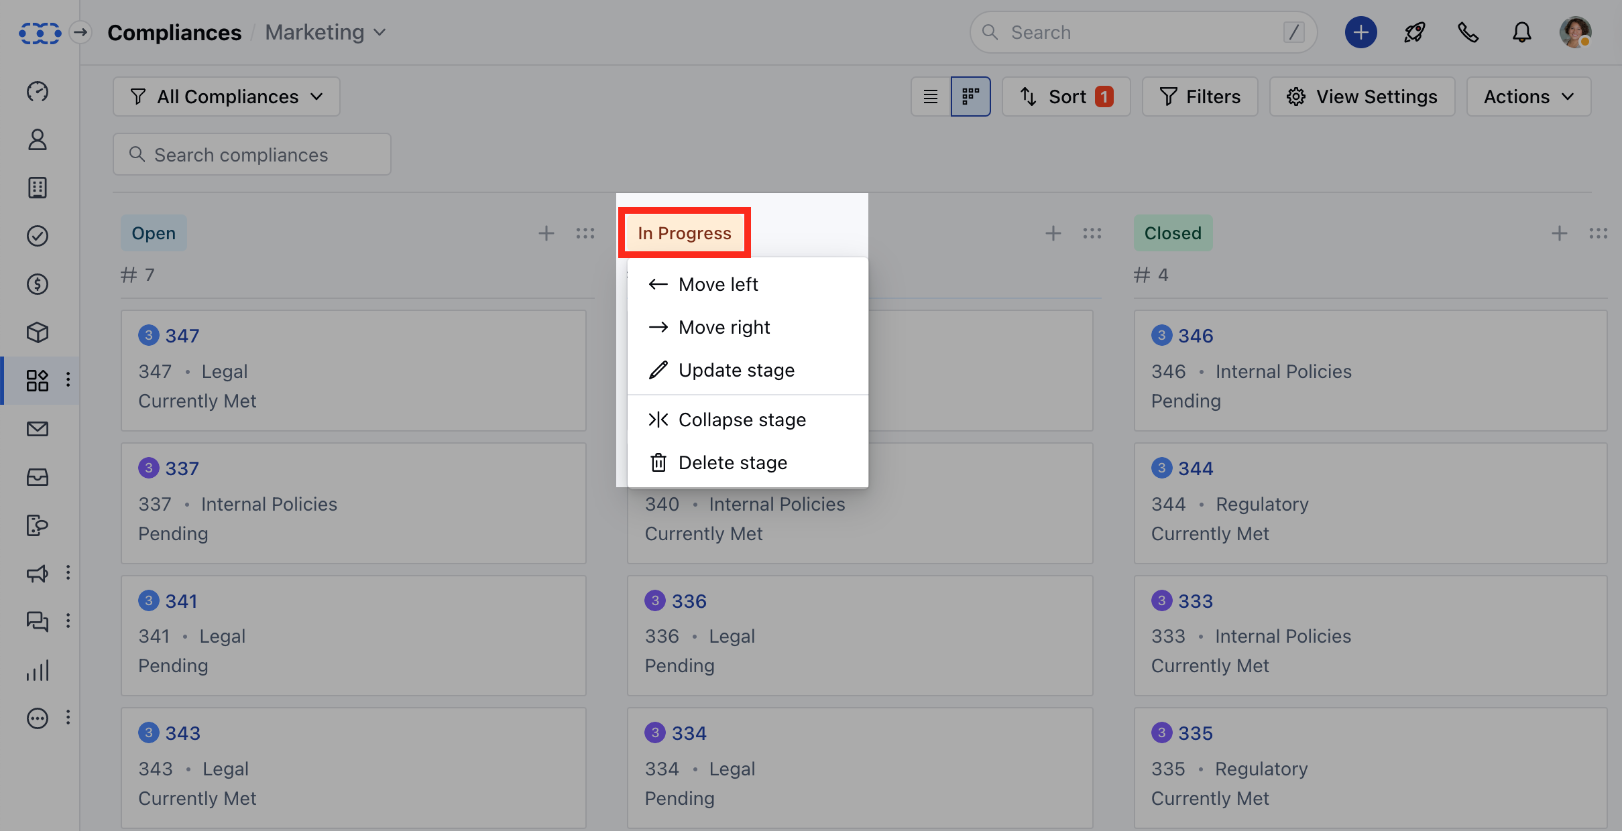Open the contacts person sidebar icon
The width and height of the screenshot is (1622, 831).
pos(38,139)
